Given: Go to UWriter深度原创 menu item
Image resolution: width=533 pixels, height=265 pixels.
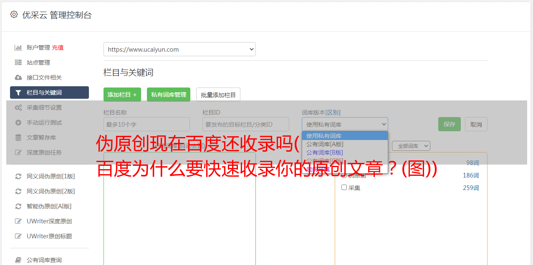Looking at the screenshot, I should 49,221.
